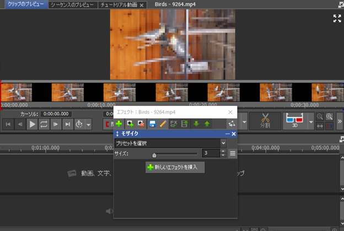Click the pencil edit icon in effects toolbar
This screenshot has width=344, height=231.
(163, 124)
